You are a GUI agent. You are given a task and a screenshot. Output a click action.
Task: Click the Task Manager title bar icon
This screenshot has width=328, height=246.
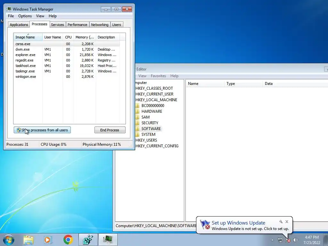click(9, 9)
